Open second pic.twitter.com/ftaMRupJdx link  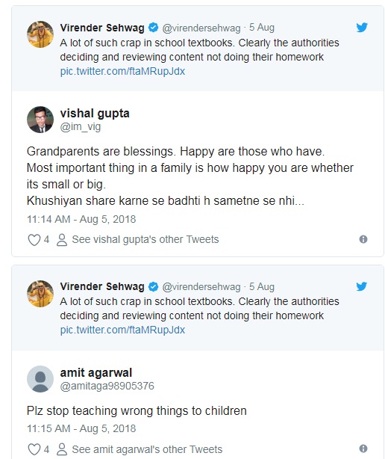(122, 330)
